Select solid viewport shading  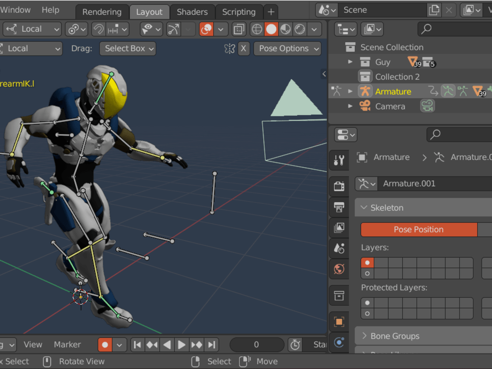pos(272,29)
